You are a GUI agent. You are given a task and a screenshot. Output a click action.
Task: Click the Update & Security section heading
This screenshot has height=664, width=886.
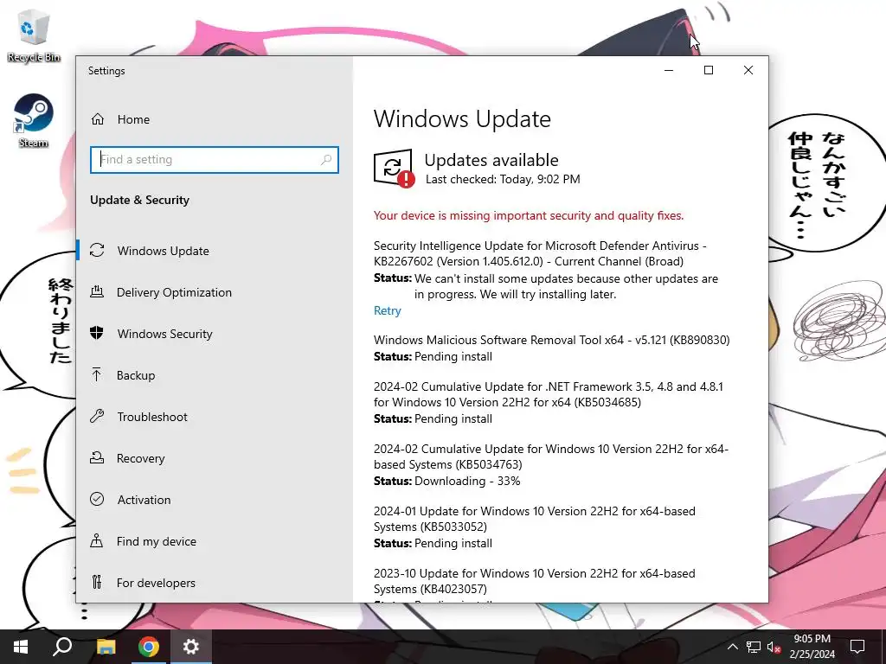coord(139,200)
